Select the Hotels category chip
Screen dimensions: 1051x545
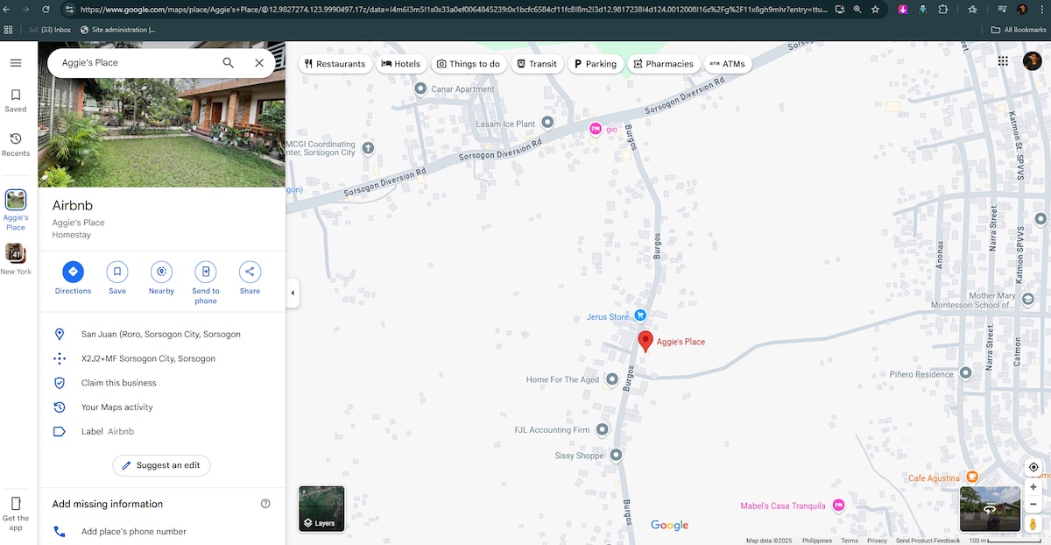(401, 64)
